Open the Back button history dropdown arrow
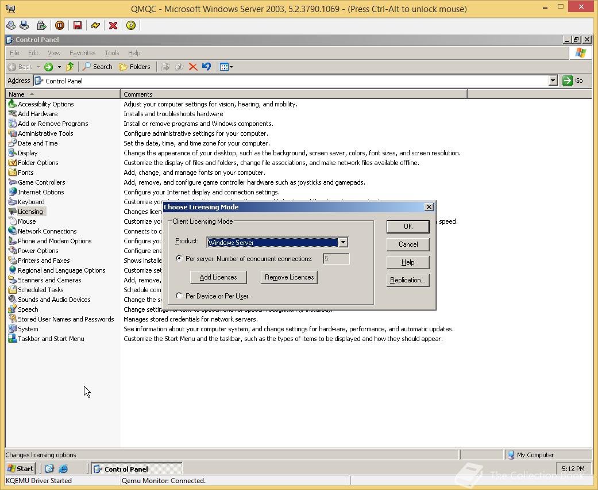Image resolution: width=598 pixels, height=490 pixels. 38,67
